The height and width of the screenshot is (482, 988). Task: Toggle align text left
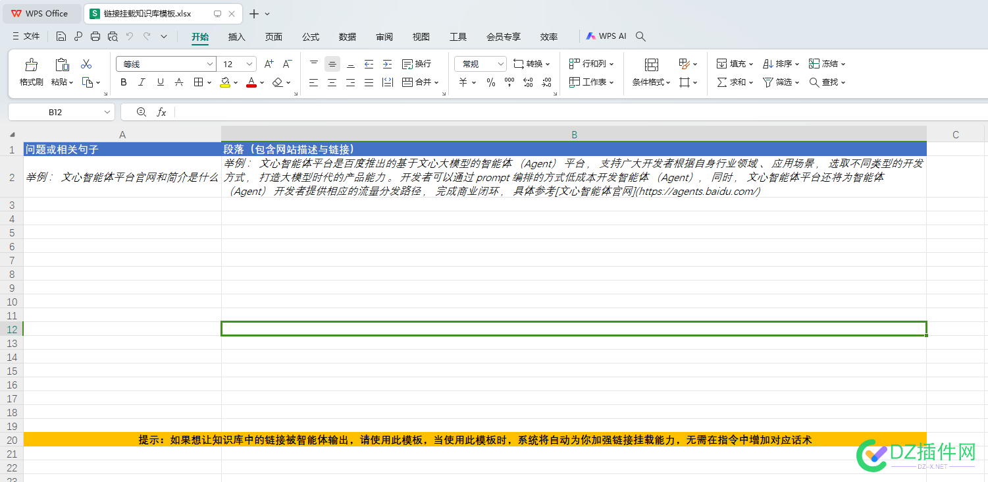[314, 82]
